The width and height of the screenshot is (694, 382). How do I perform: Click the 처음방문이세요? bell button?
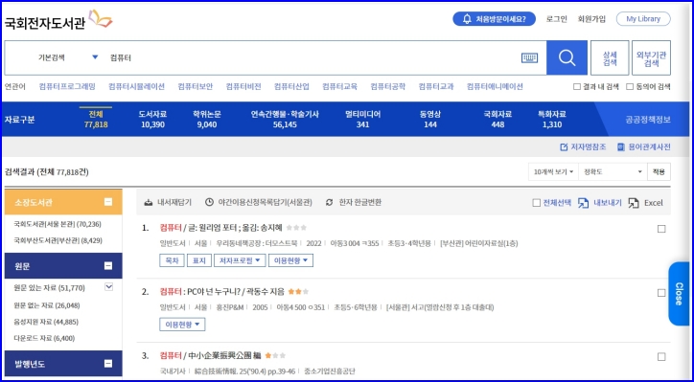tap(494, 19)
